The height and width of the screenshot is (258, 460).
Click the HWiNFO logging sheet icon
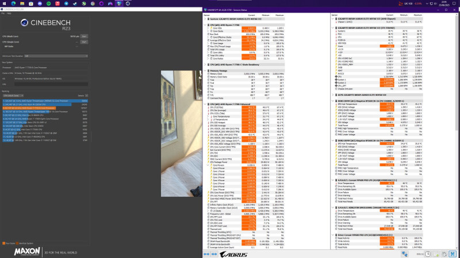(x=436, y=254)
